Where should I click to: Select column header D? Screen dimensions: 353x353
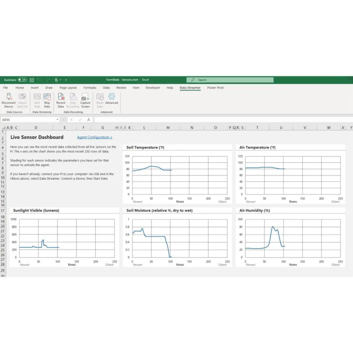36,127
